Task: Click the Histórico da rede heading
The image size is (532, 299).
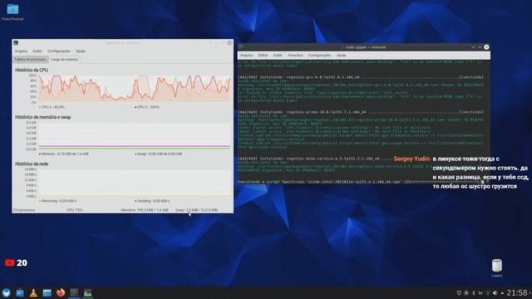Action: pyautogui.click(x=32, y=164)
